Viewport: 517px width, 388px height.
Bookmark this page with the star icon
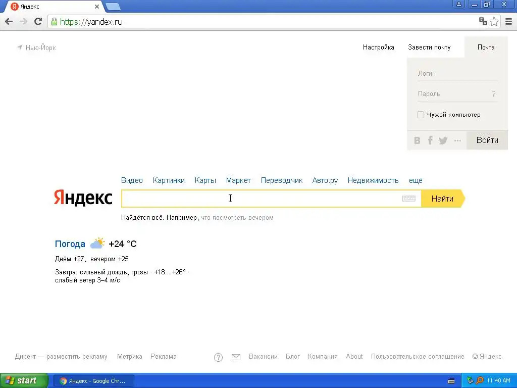pyautogui.click(x=494, y=21)
